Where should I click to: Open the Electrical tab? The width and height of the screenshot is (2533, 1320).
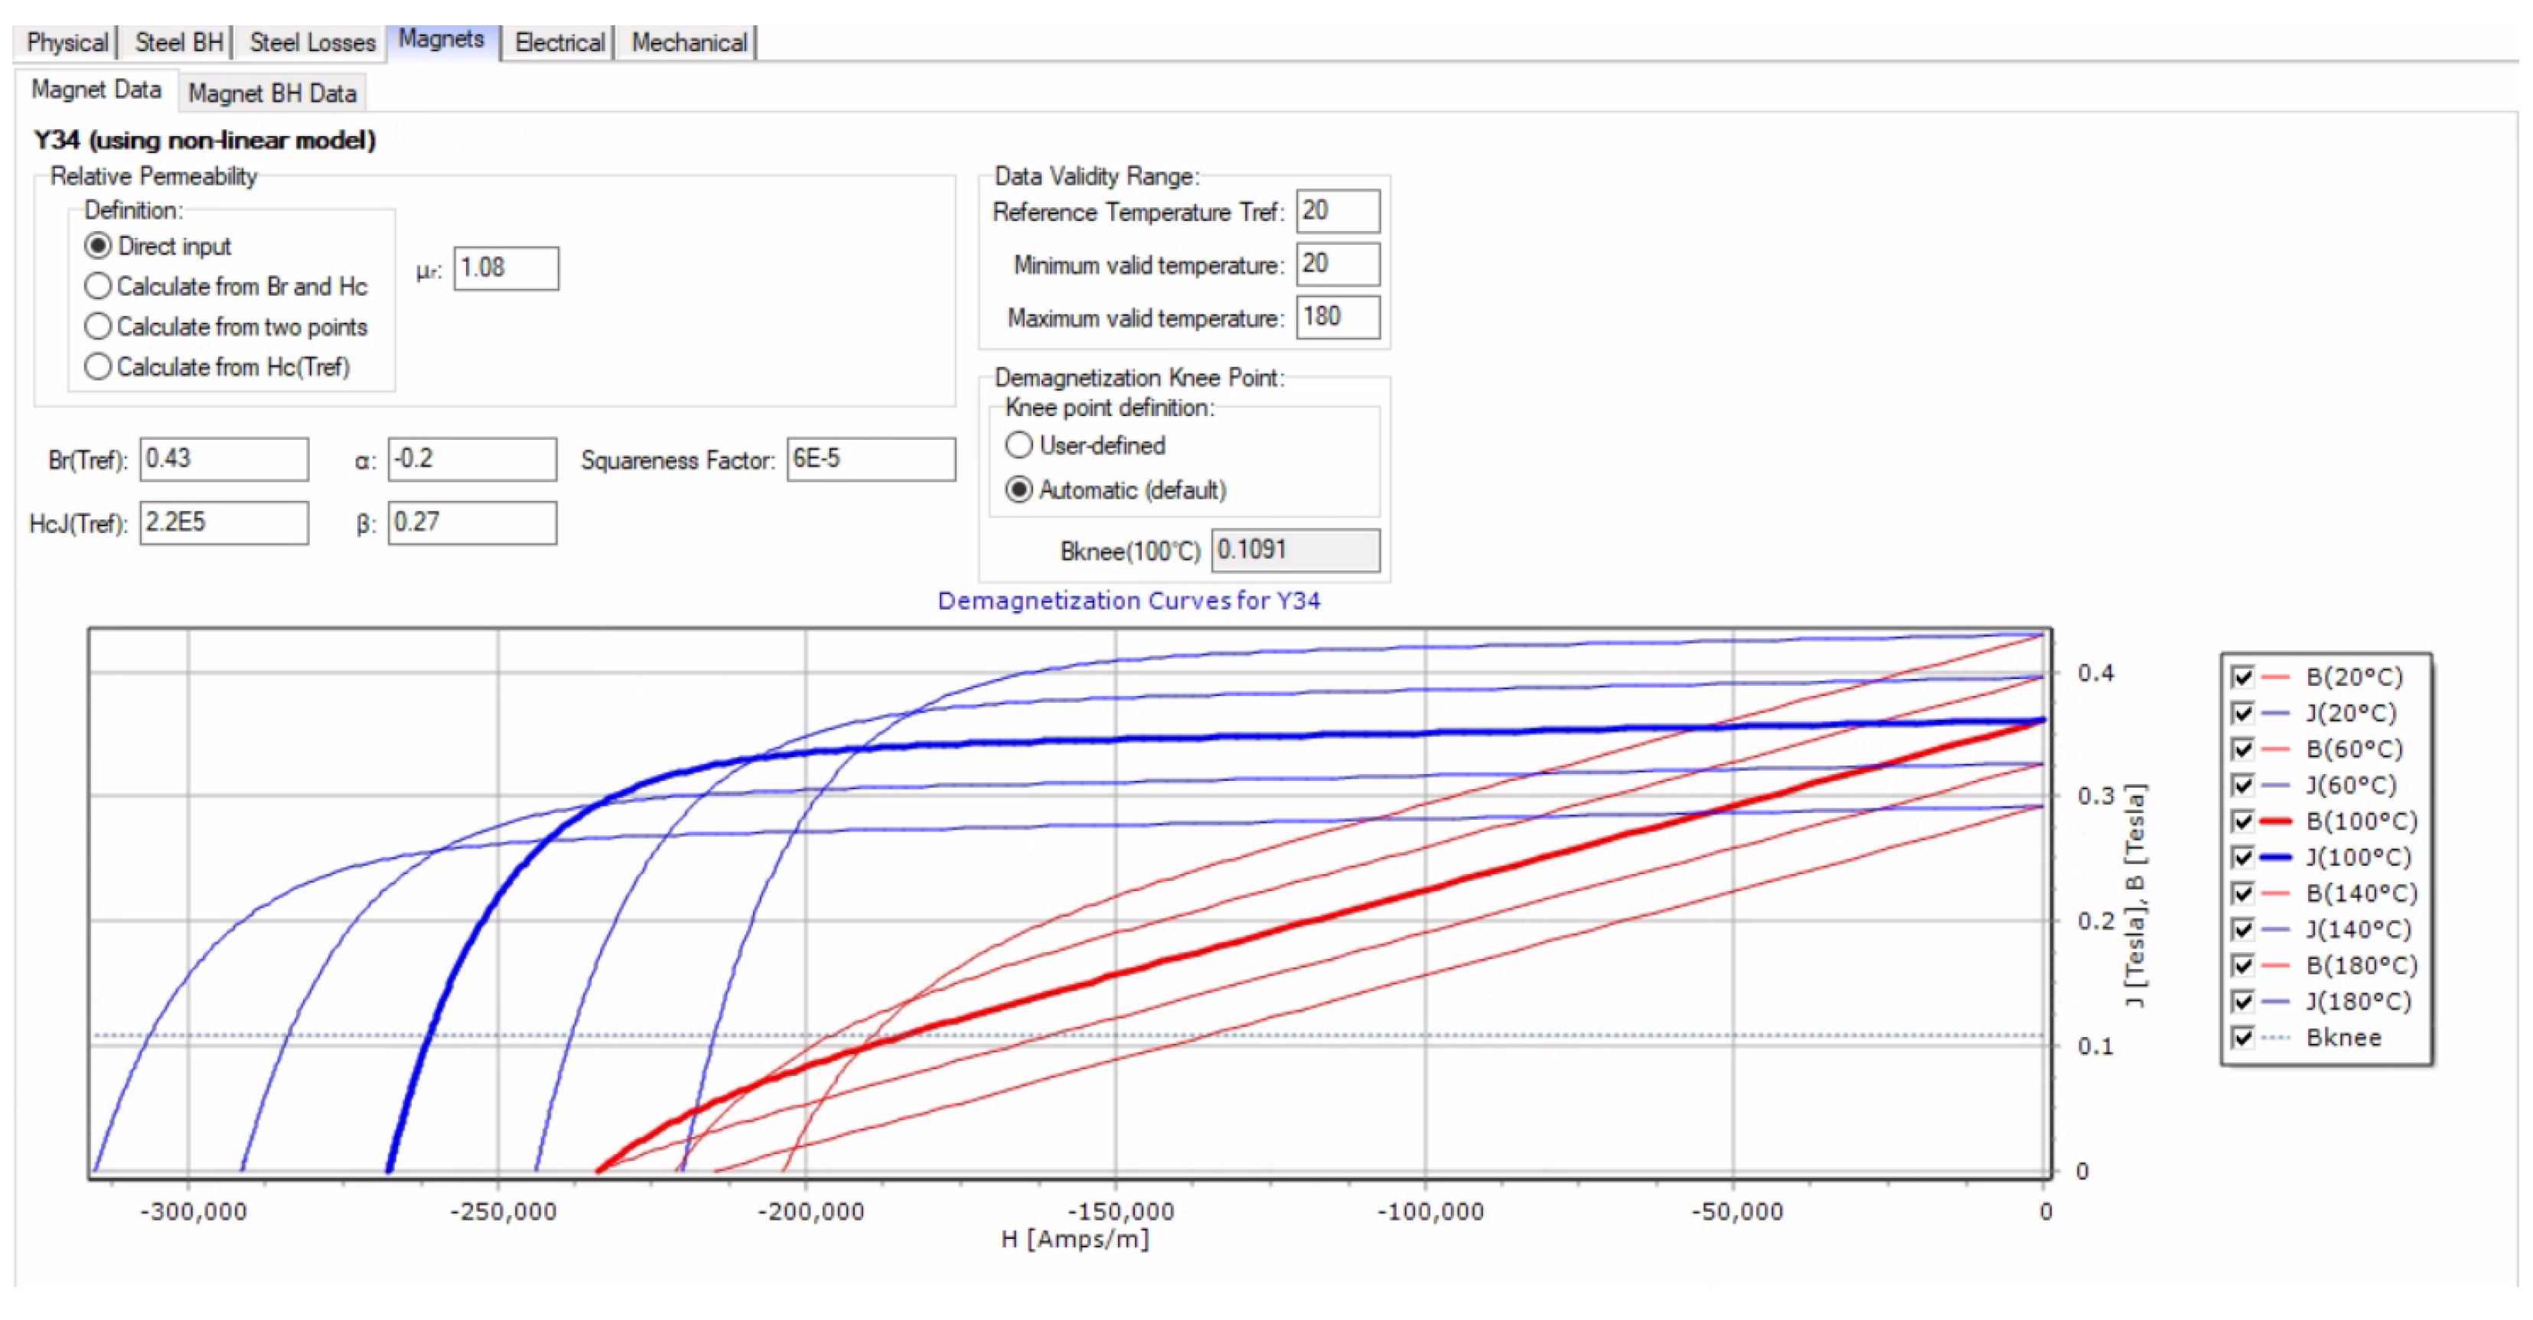[x=559, y=42]
